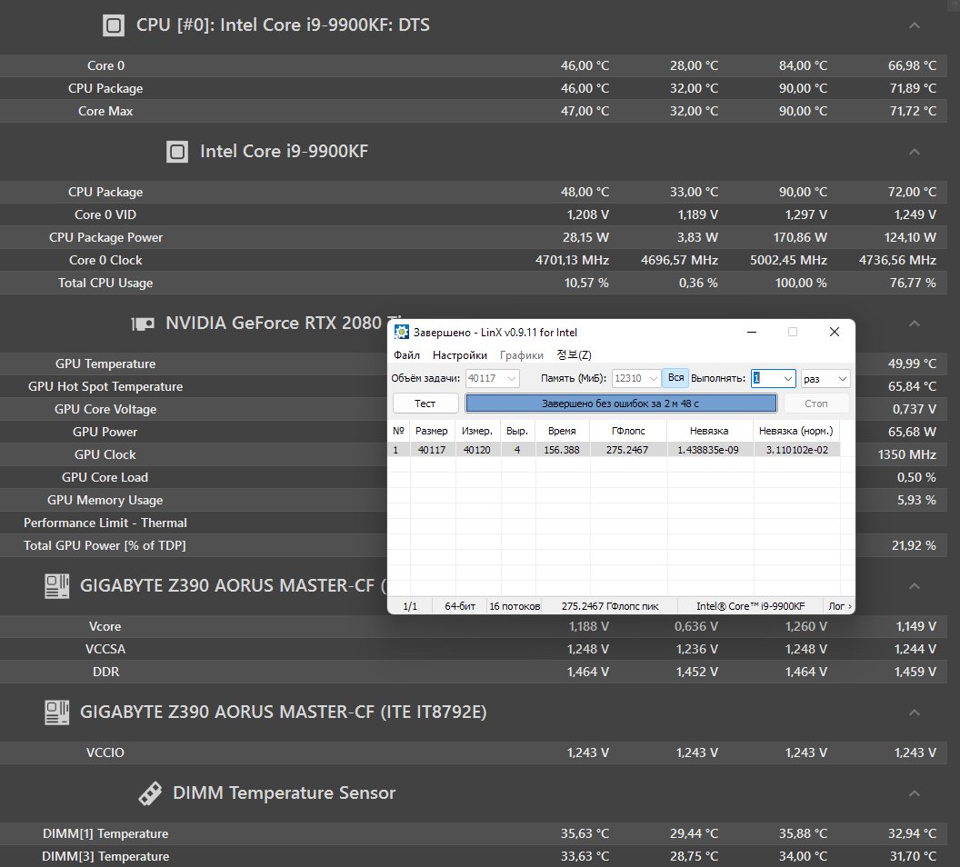The height and width of the screenshot is (867, 960).
Task: Select the Core 0 Clock row
Action: [x=474, y=261]
